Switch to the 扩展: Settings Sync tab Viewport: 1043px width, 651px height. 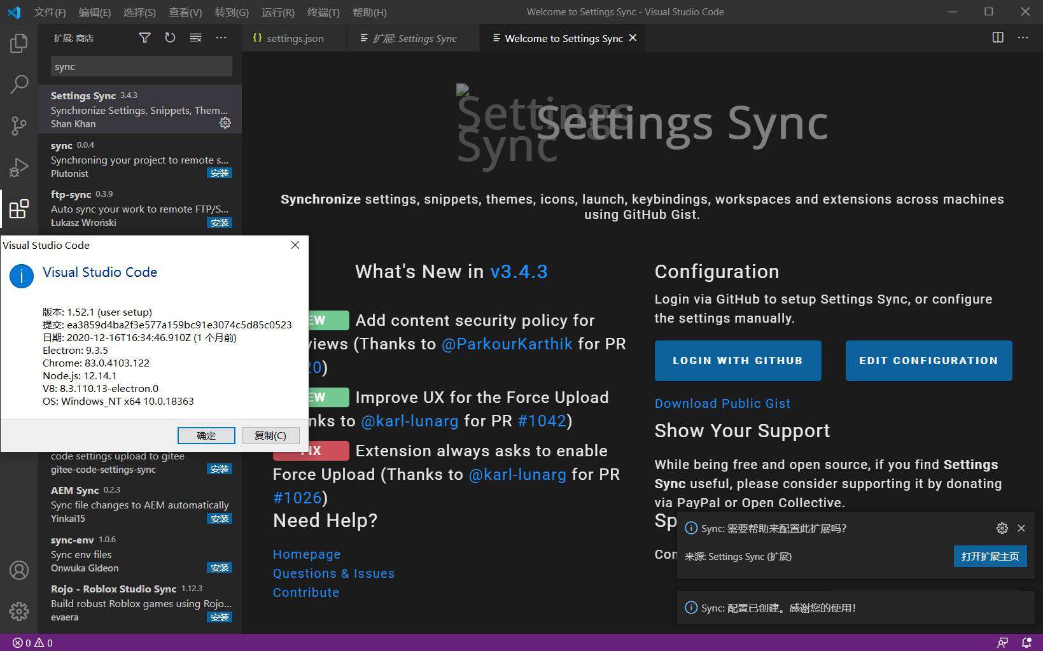tap(414, 38)
